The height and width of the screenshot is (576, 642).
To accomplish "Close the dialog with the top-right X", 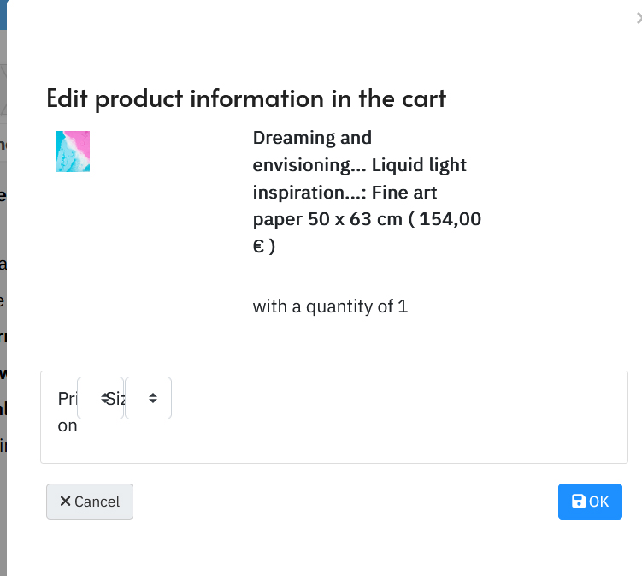I will [639, 19].
